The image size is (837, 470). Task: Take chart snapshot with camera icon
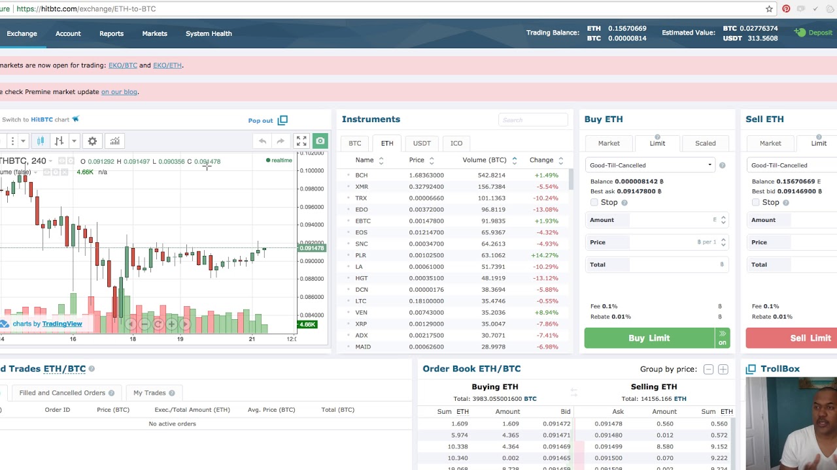320,140
